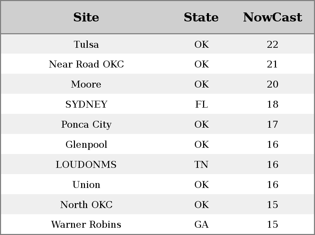Click the NowCast value 22
The width and height of the screenshot is (315, 235).
pyautogui.click(x=273, y=44)
